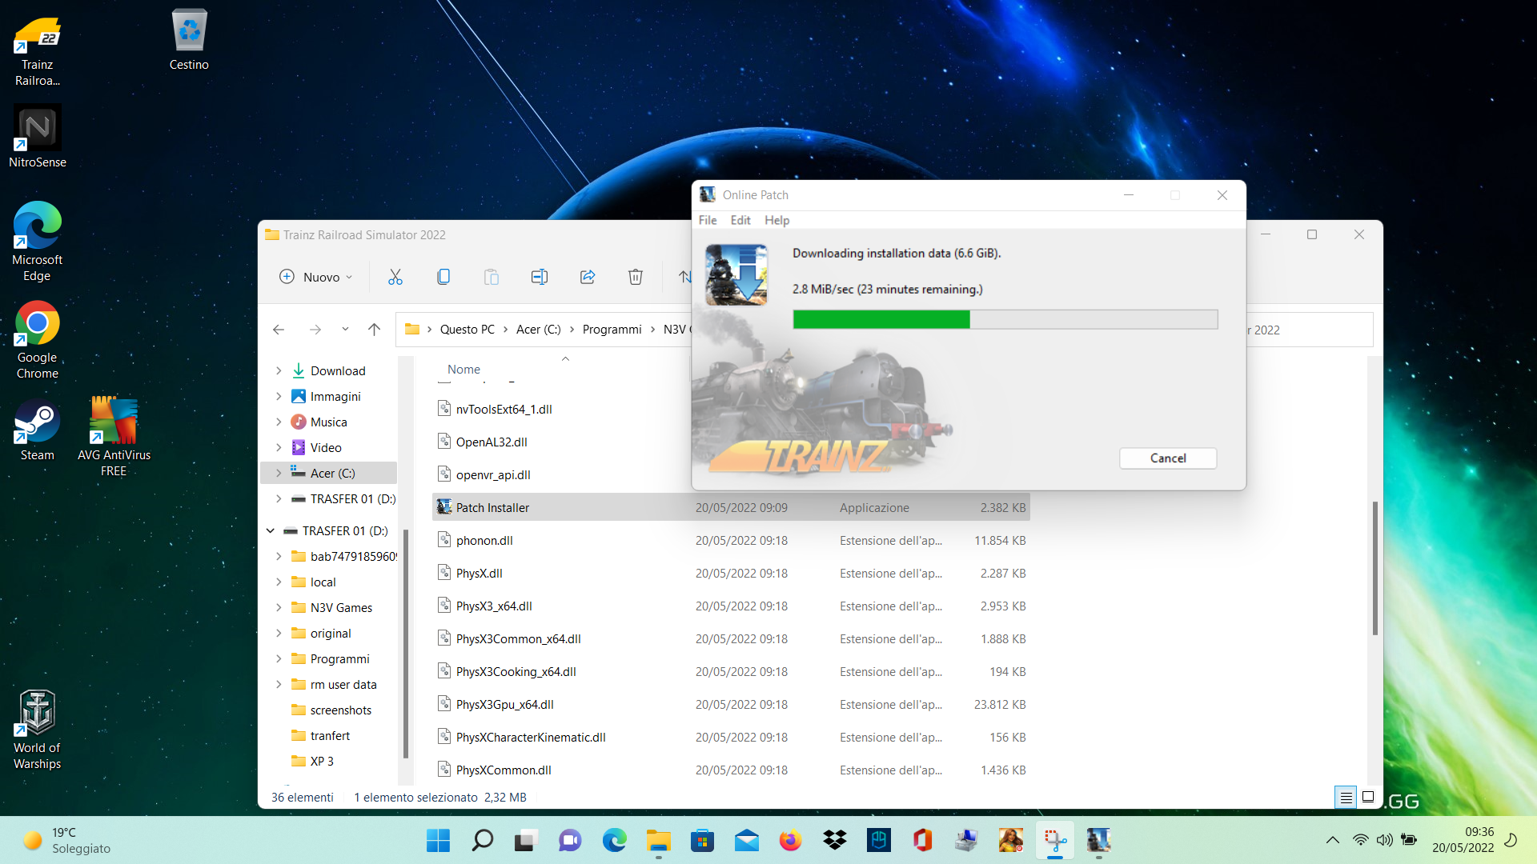Click the download progress bar
Screen dimensions: 1537x864
pyautogui.click(x=1005, y=320)
